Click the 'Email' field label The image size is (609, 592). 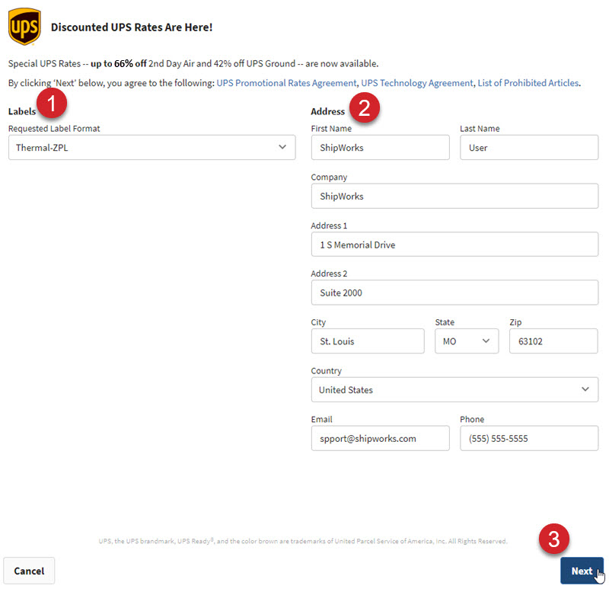point(321,419)
